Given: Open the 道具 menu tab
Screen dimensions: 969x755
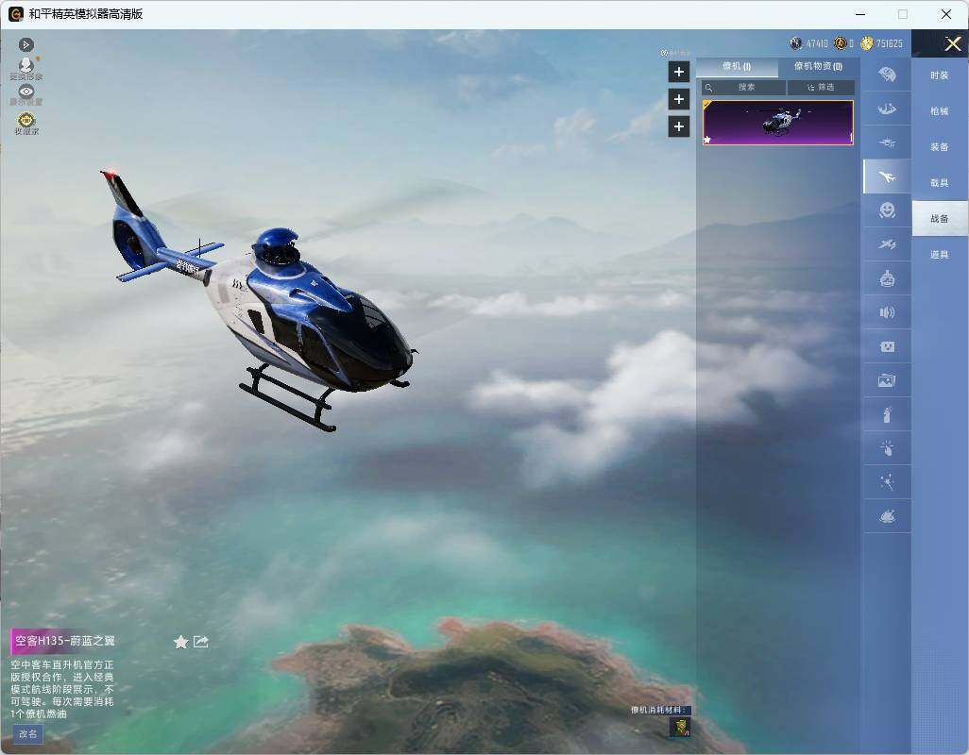Looking at the screenshot, I should 940,255.
